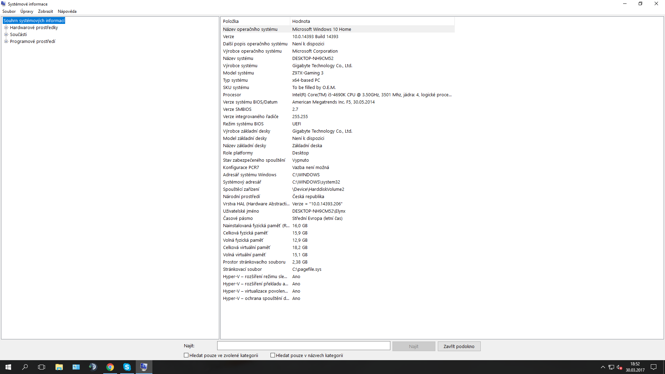The image size is (665, 374).
Task: Click the TeamSpeak taskbar icon
Action: click(x=93, y=367)
